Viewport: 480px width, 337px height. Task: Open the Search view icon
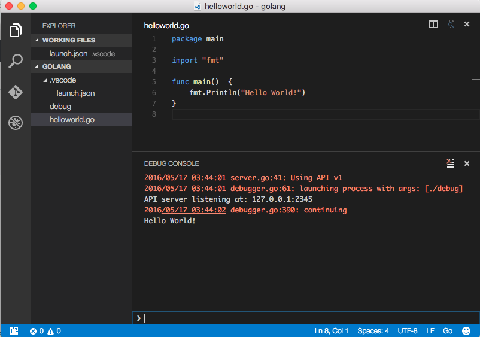pos(16,61)
